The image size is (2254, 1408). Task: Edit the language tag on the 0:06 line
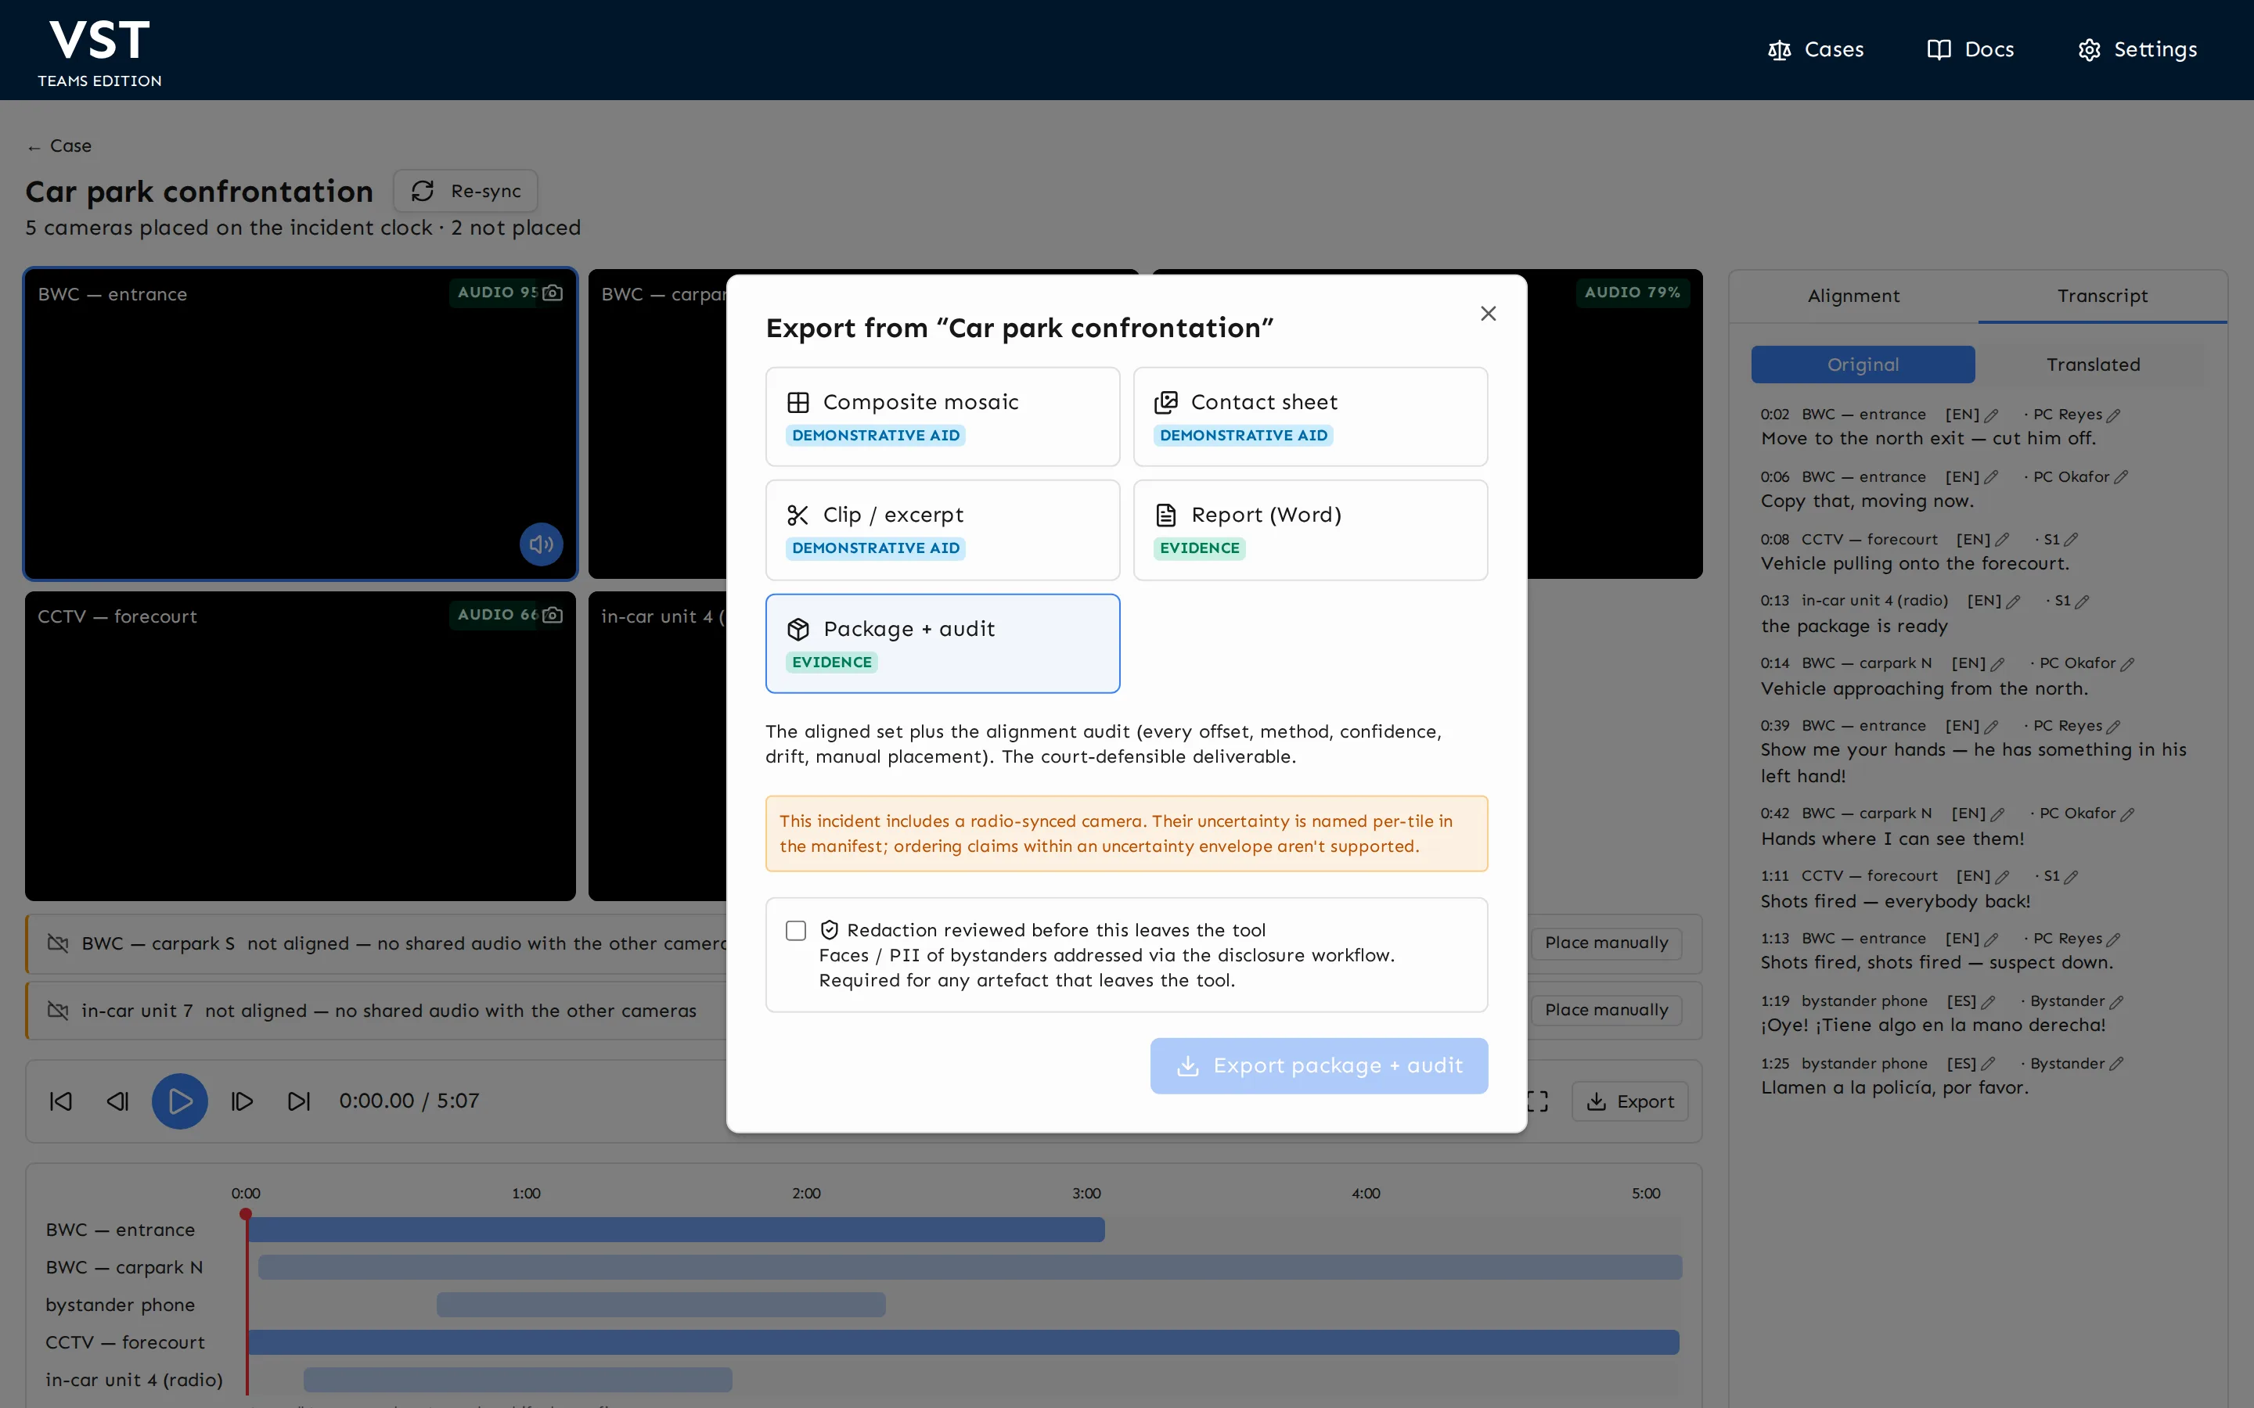(1991, 478)
